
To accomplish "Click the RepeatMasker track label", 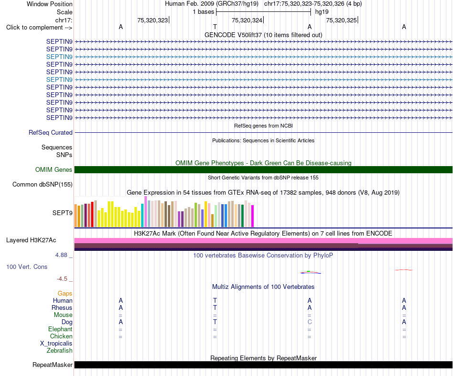I will tap(52, 365).
